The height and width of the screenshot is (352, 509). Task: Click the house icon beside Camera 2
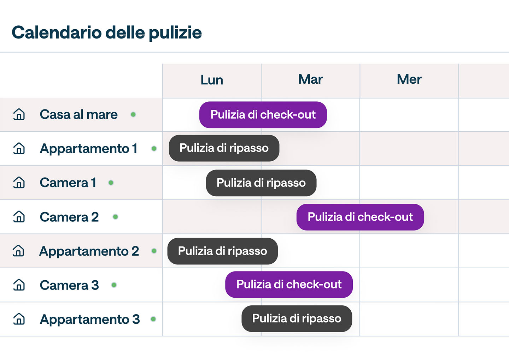19,217
